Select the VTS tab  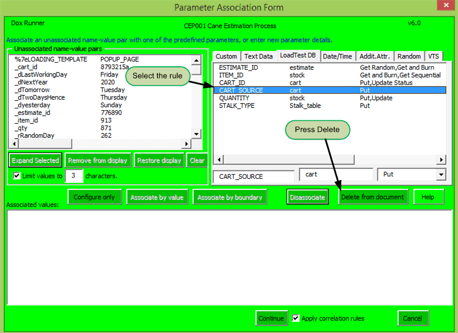point(433,56)
